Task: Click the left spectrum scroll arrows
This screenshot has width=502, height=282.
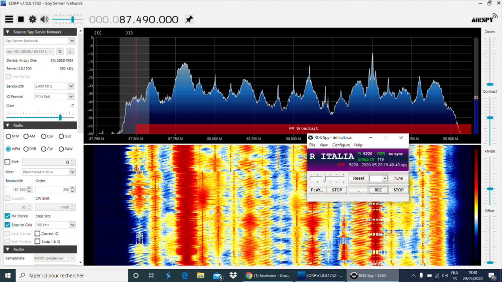Action: pyautogui.click(x=98, y=33)
